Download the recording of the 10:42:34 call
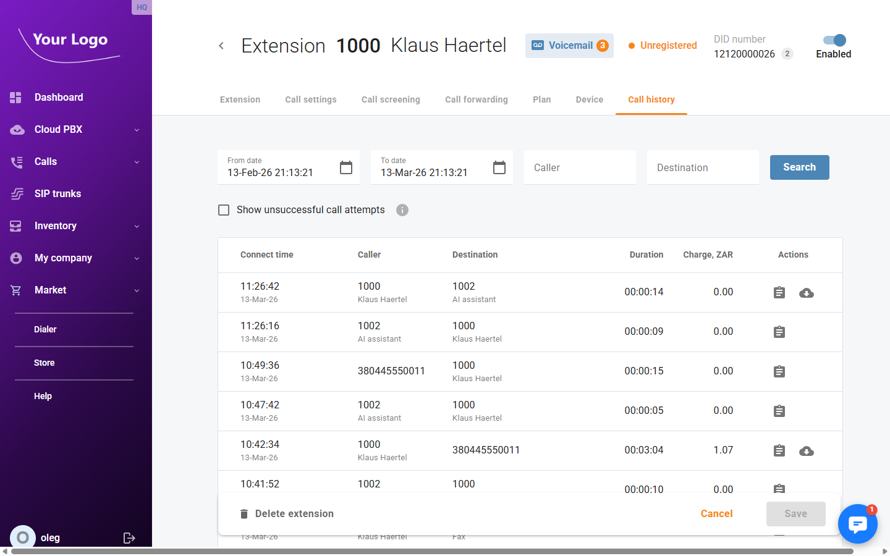The image size is (890, 556). click(807, 450)
